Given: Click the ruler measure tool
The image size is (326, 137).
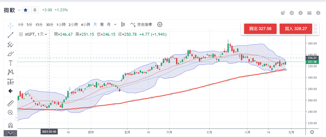Looking at the screenshot, I should point(10,103).
